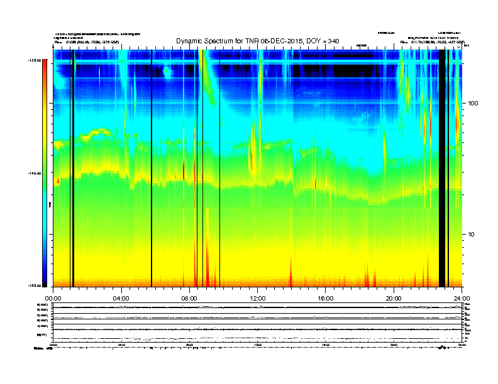
Task: Select the 00:00 time axis label
Action: pos(53,299)
